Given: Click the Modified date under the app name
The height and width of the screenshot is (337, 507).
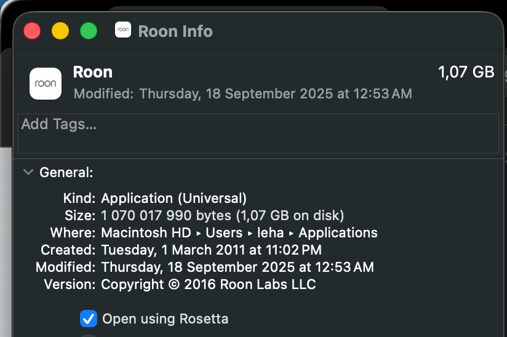Looking at the screenshot, I should point(242,94).
